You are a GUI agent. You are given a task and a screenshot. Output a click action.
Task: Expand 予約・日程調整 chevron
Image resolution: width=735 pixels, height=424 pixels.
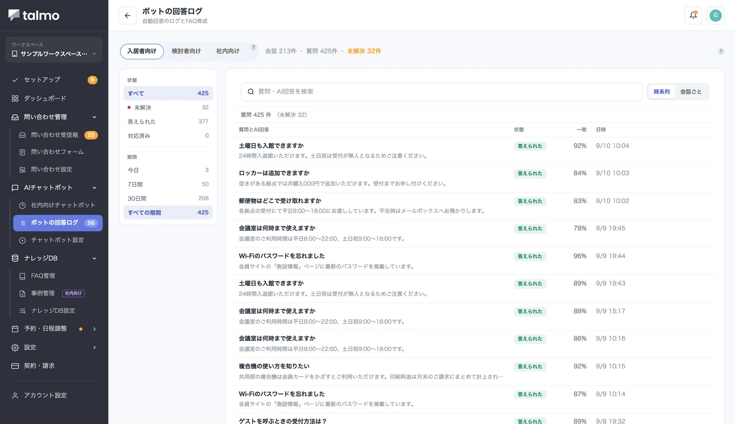[94, 329]
